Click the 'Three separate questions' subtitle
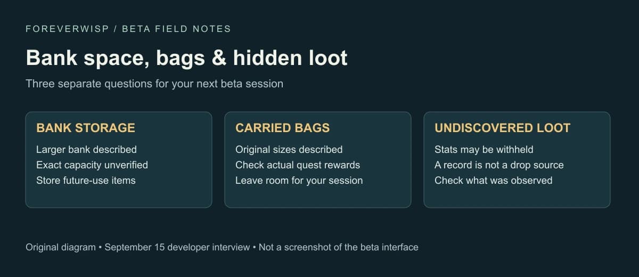Viewport: 639px width, 277px height. pos(154,84)
